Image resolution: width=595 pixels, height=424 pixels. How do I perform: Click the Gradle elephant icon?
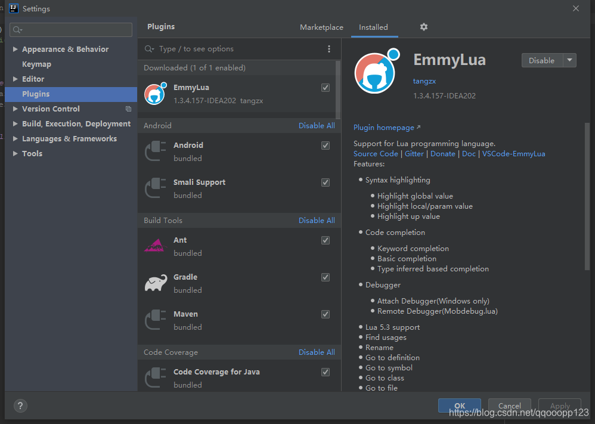155,283
